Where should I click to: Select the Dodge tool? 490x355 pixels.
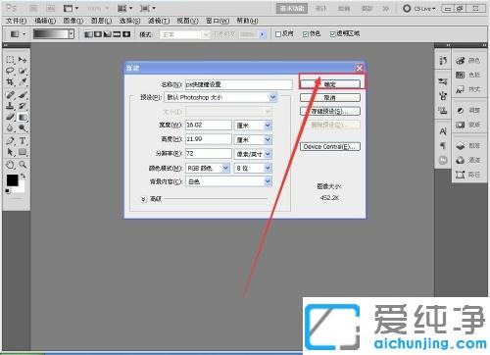click(23, 127)
